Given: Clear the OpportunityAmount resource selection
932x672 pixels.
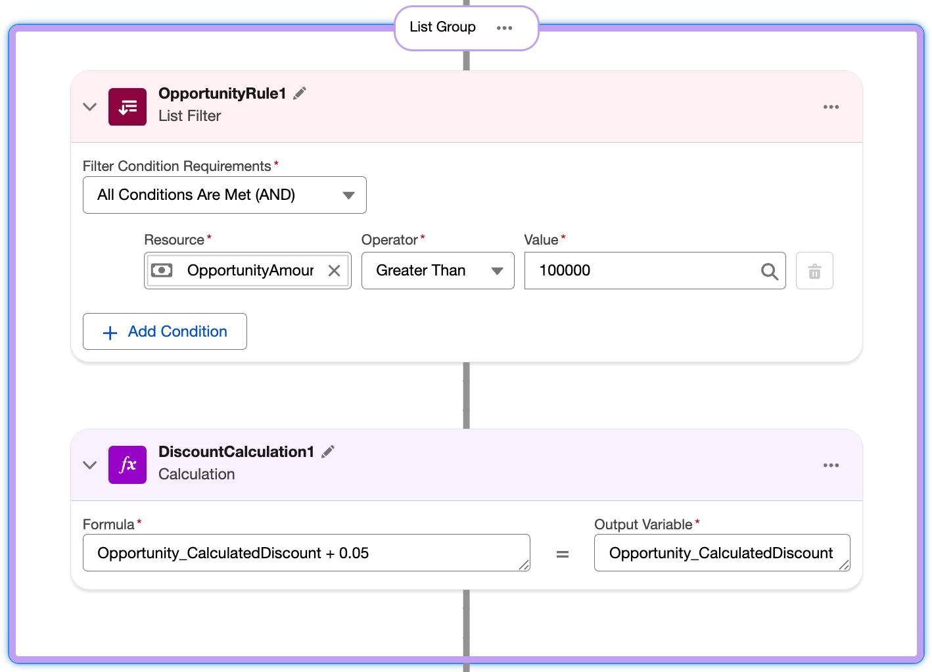Looking at the screenshot, I should click(x=334, y=270).
